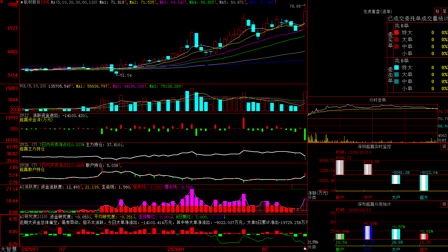Viewport: 448px width, 252px height.
Task: Click the 大智慧 logo at bottom-left
Action: (x=9, y=249)
